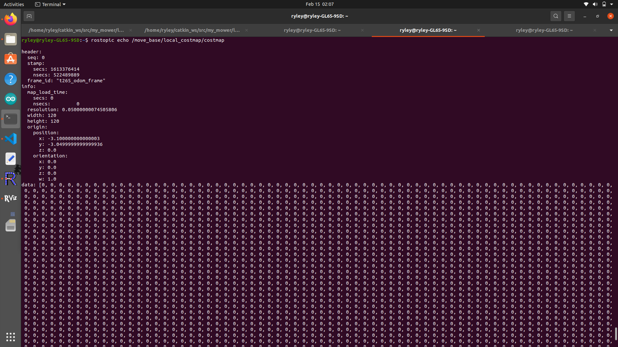Show Applications grid in dock
Viewport: 618px width, 347px height.
(11, 337)
